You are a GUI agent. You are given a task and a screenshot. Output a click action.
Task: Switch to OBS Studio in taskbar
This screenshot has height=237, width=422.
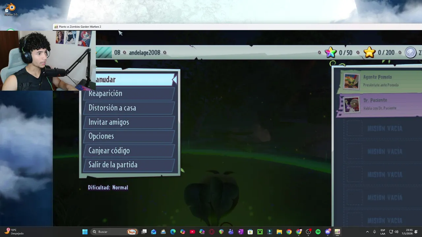pos(308,232)
